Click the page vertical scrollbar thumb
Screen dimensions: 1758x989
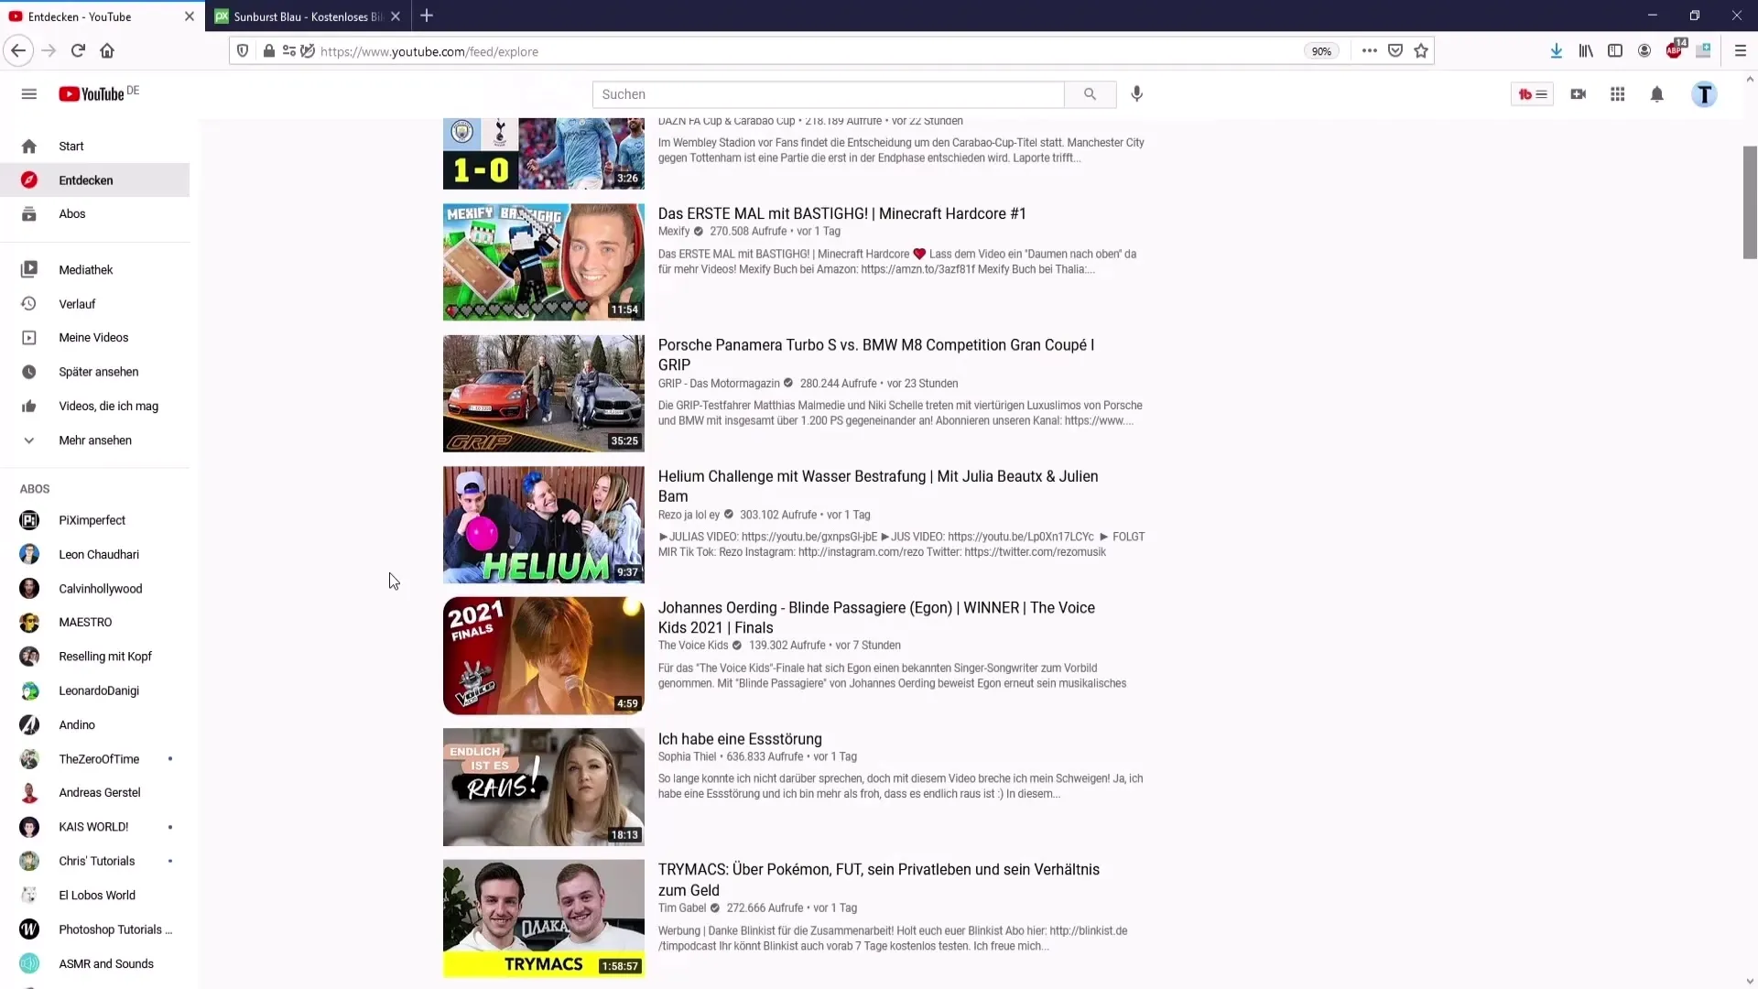pyautogui.click(x=1749, y=202)
